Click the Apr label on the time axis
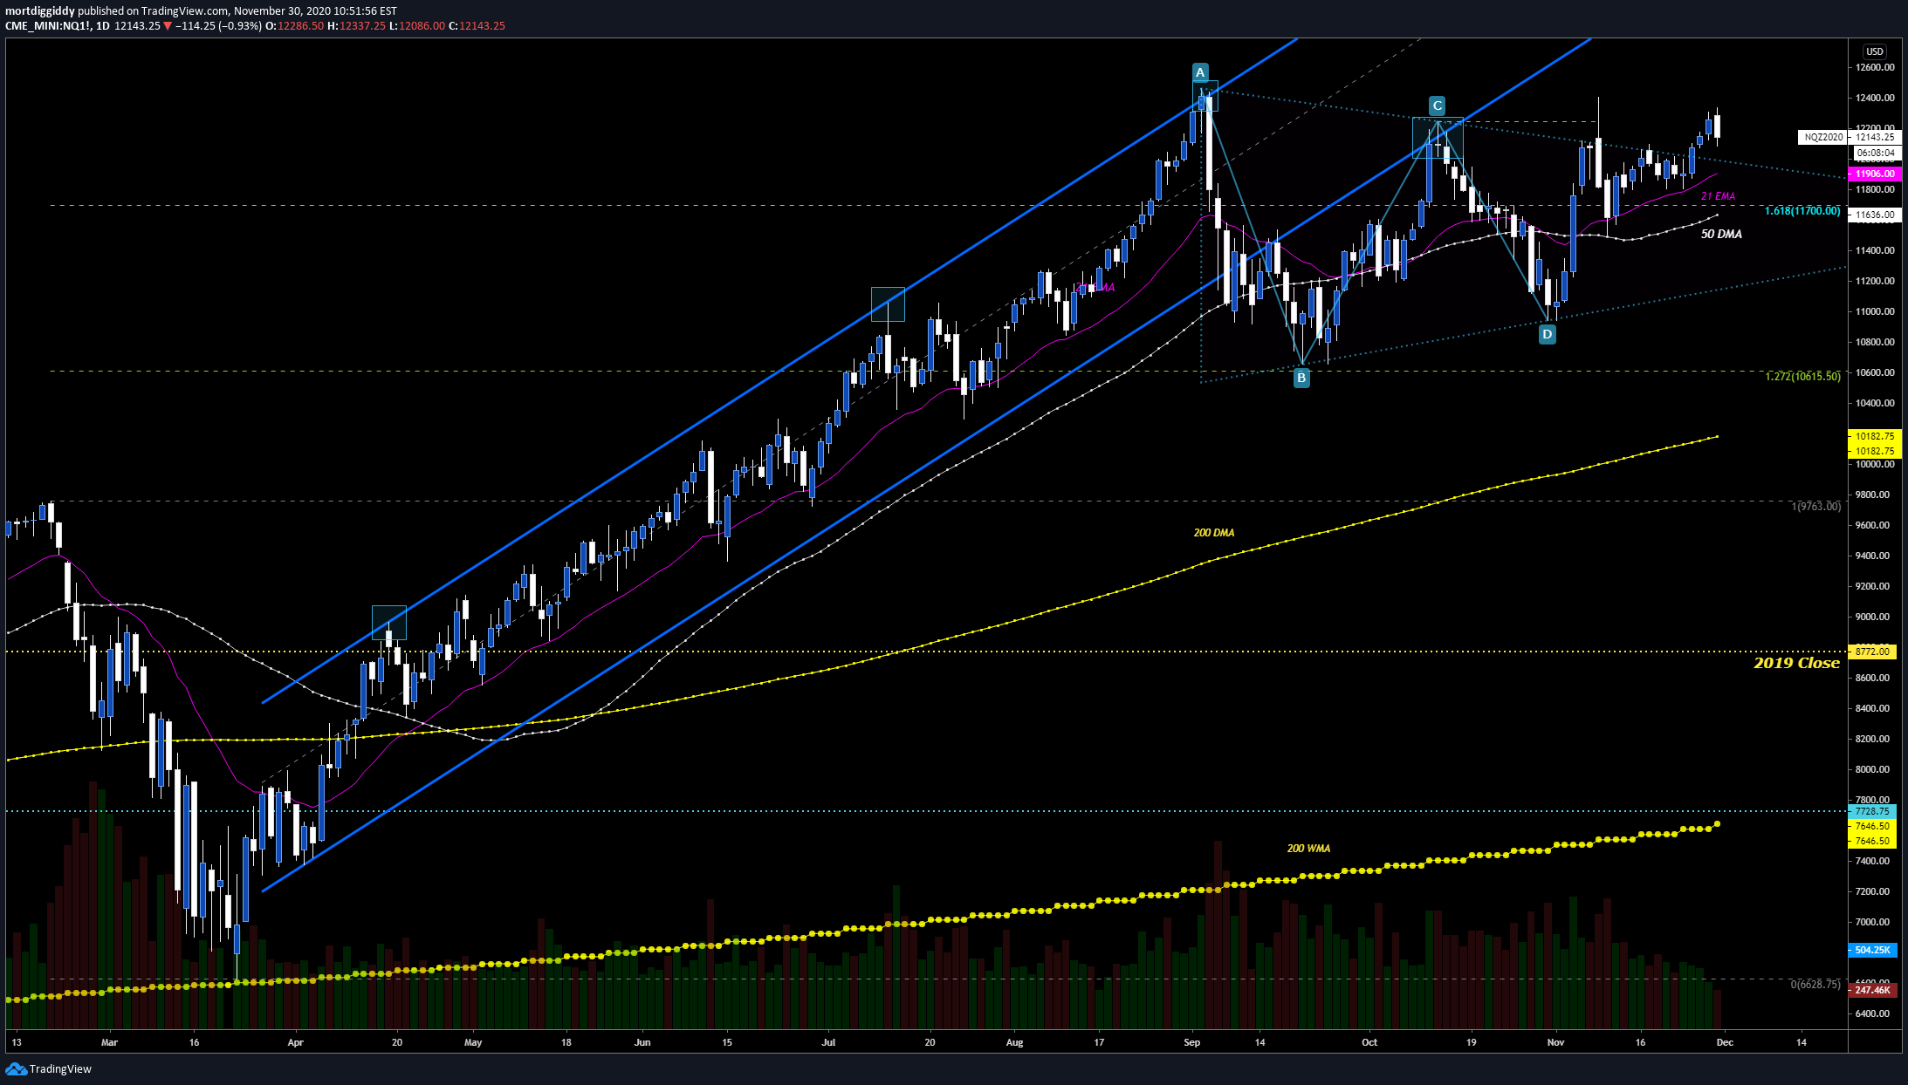 tap(295, 1042)
